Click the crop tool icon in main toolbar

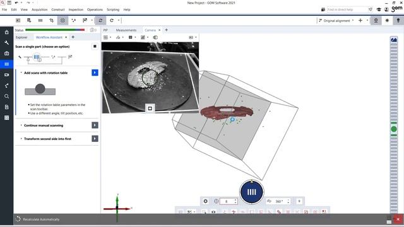click(52, 20)
